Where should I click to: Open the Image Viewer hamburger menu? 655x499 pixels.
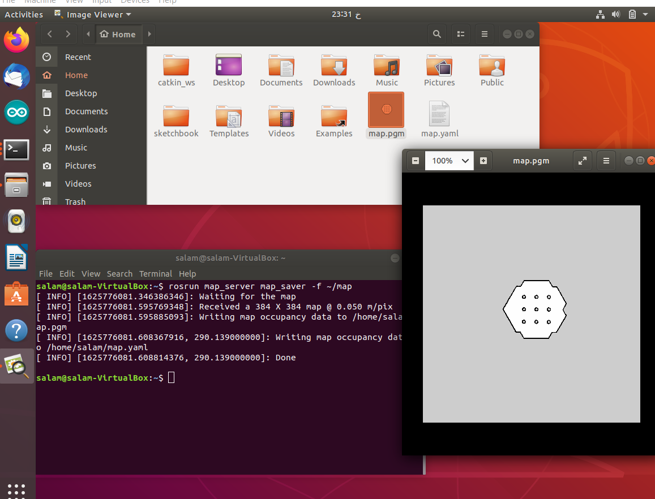pyautogui.click(x=606, y=160)
